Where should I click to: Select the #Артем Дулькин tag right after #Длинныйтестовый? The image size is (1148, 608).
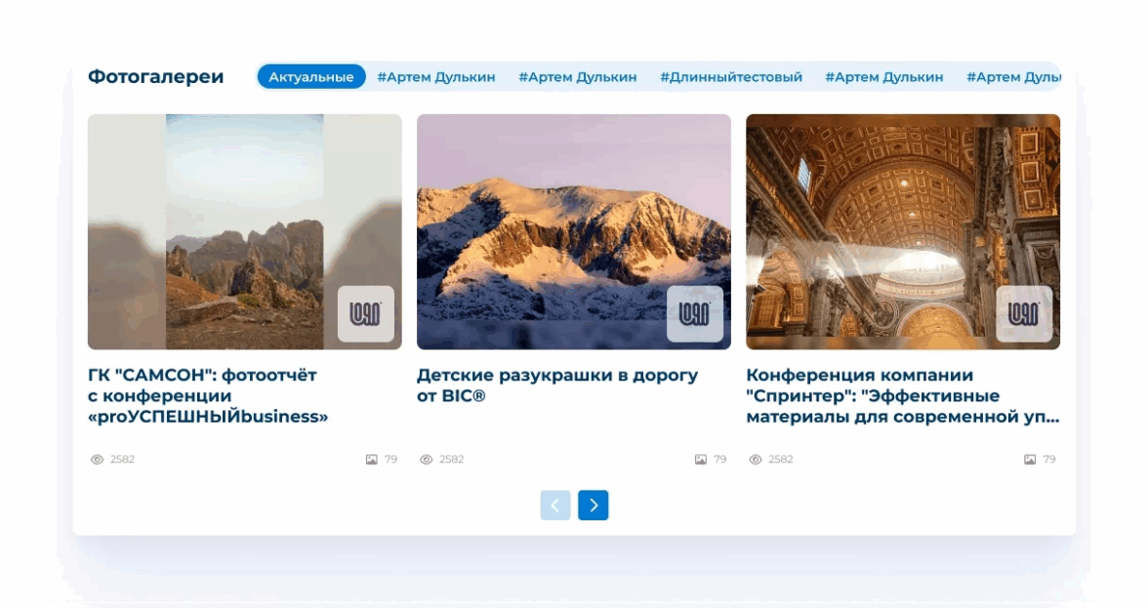[883, 77]
